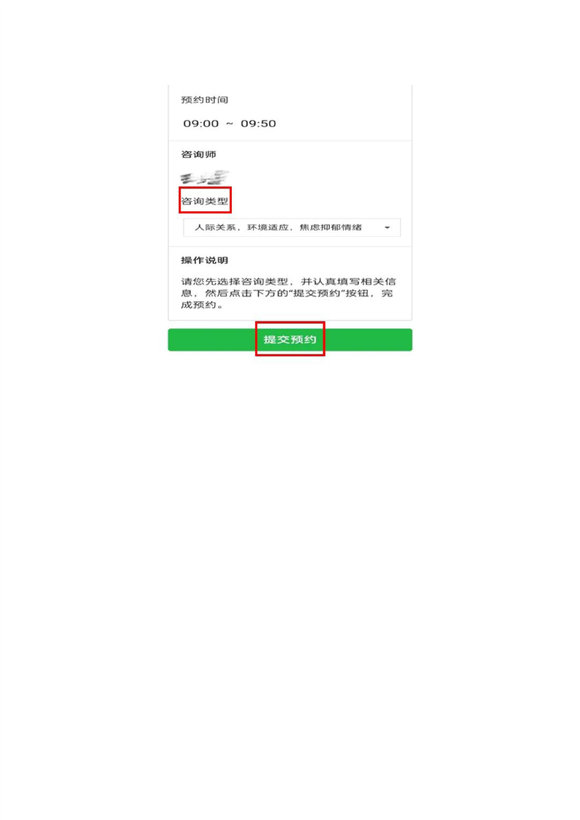This screenshot has height=820, width=580.
Task: Click the 人际关系 text in the selector
Action: (x=216, y=227)
